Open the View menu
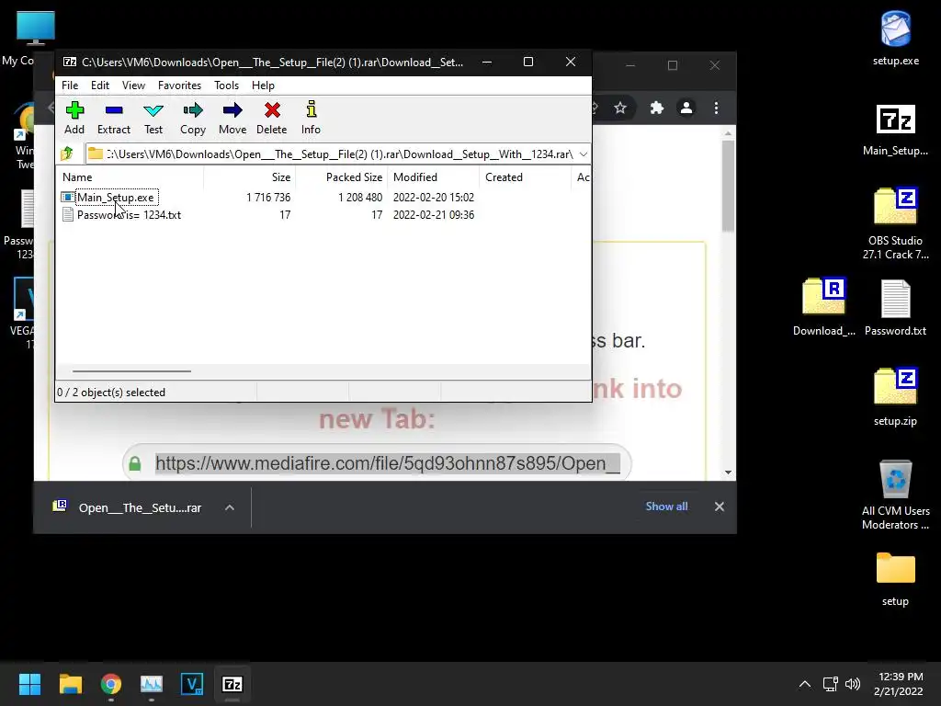The width and height of the screenshot is (941, 706). tap(133, 85)
